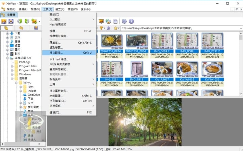Open the dropdown arrow beside the folder toolbar icon
Image resolution: width=243 pixels, height=151 pixels.
(39, 21)
